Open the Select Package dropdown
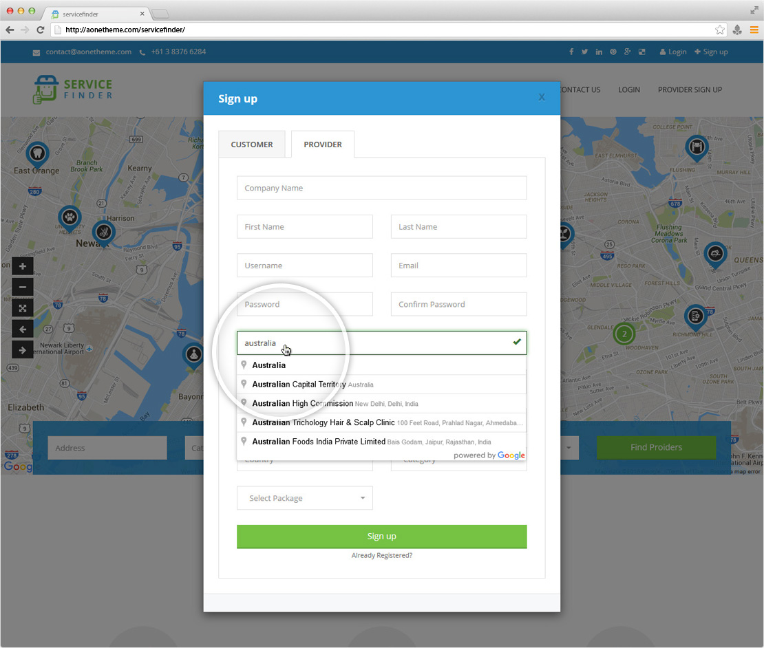The image size is (764, 648). click(x=304, y=498)
